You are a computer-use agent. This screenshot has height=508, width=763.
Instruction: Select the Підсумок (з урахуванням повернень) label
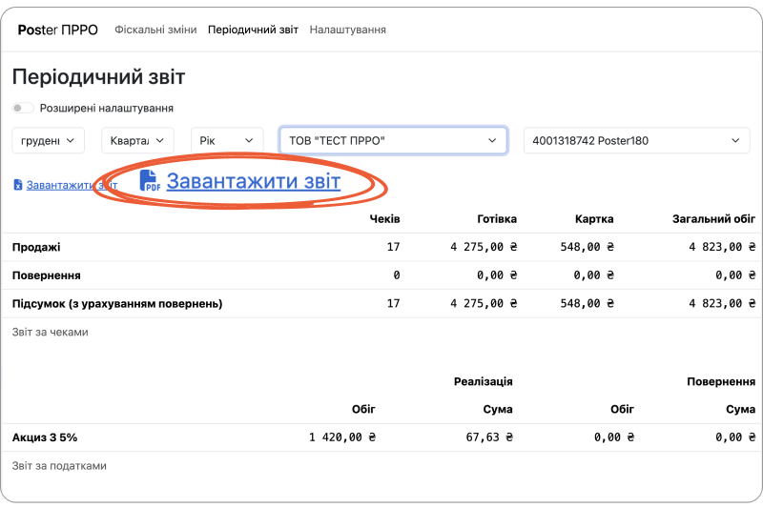[x=117, y=304]
